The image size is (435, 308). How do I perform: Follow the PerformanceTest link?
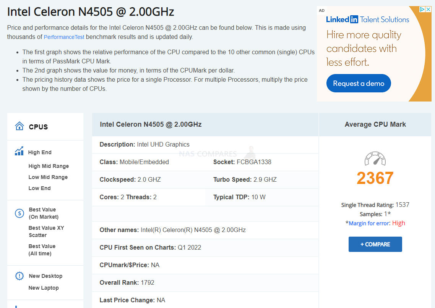click(x=64, y=37)
